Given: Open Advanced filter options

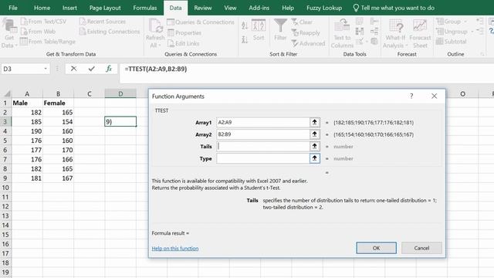Looking at the screenshot, I should coord(308,43).
